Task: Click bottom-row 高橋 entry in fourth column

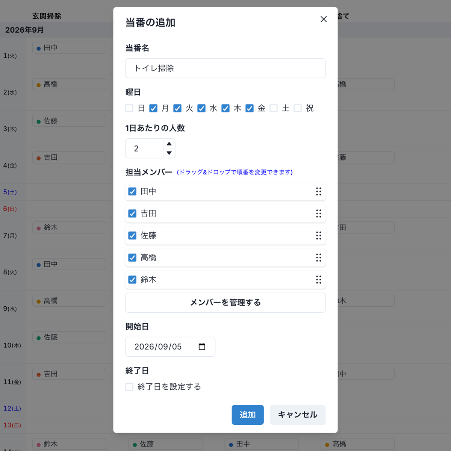Action: click(358, 444)
